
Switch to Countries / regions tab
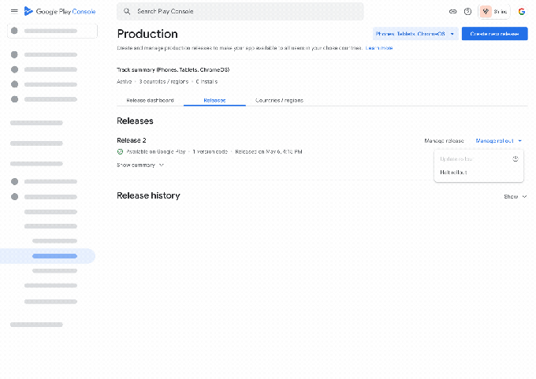(279, 100)
